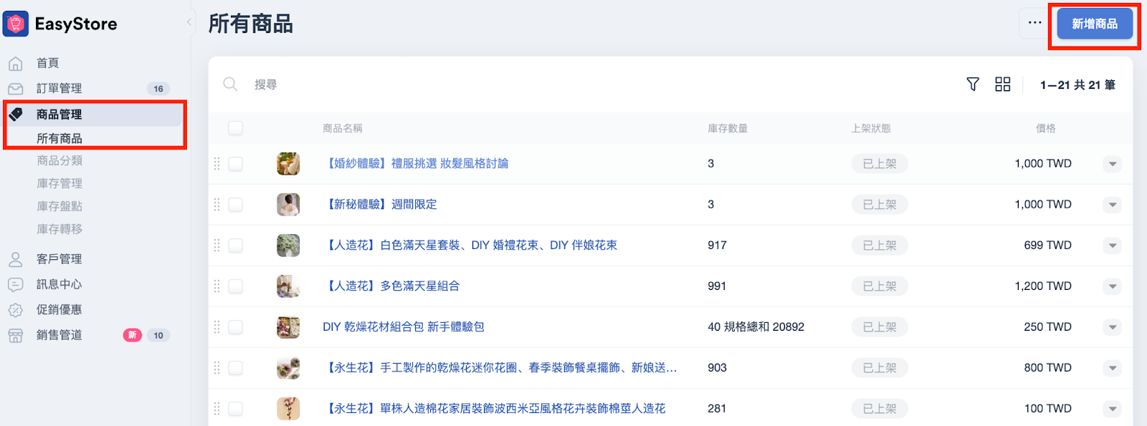Click thumbnail of 單株人造棉花 product
This screenshot has height=426, width=1147.
pyautogui.click(x=288, y=409)
